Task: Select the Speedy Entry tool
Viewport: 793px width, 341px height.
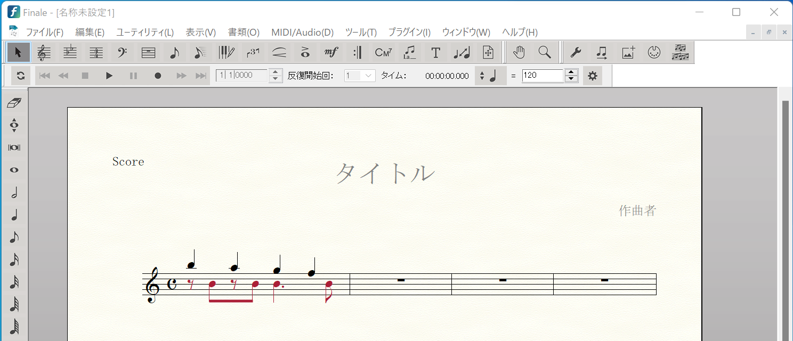Action: tap(200, 52)
